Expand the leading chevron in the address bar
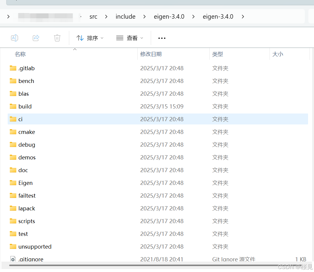Screen dimensions: 314x272 (x=8, y=17)
